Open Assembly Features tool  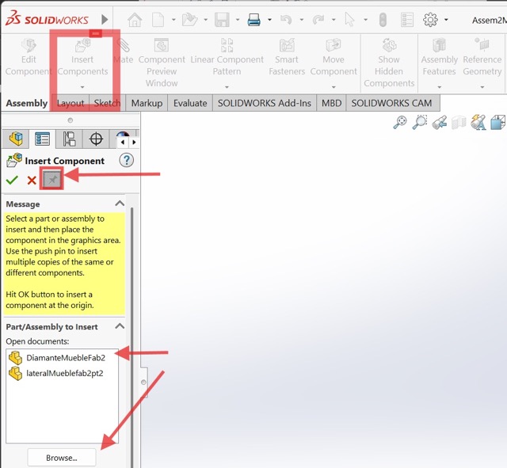coord(439,57)
